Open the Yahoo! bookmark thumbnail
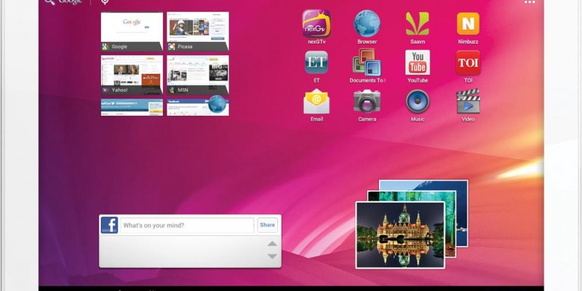This screenshot has height=291, width=582. click(132, 74)
